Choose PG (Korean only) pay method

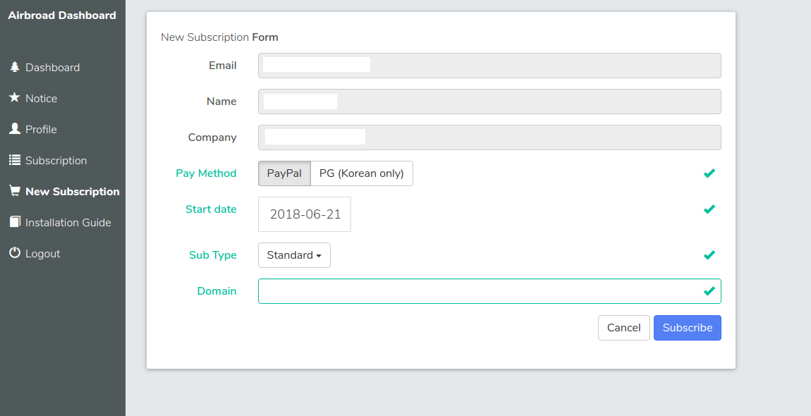[x=362, y=173]
